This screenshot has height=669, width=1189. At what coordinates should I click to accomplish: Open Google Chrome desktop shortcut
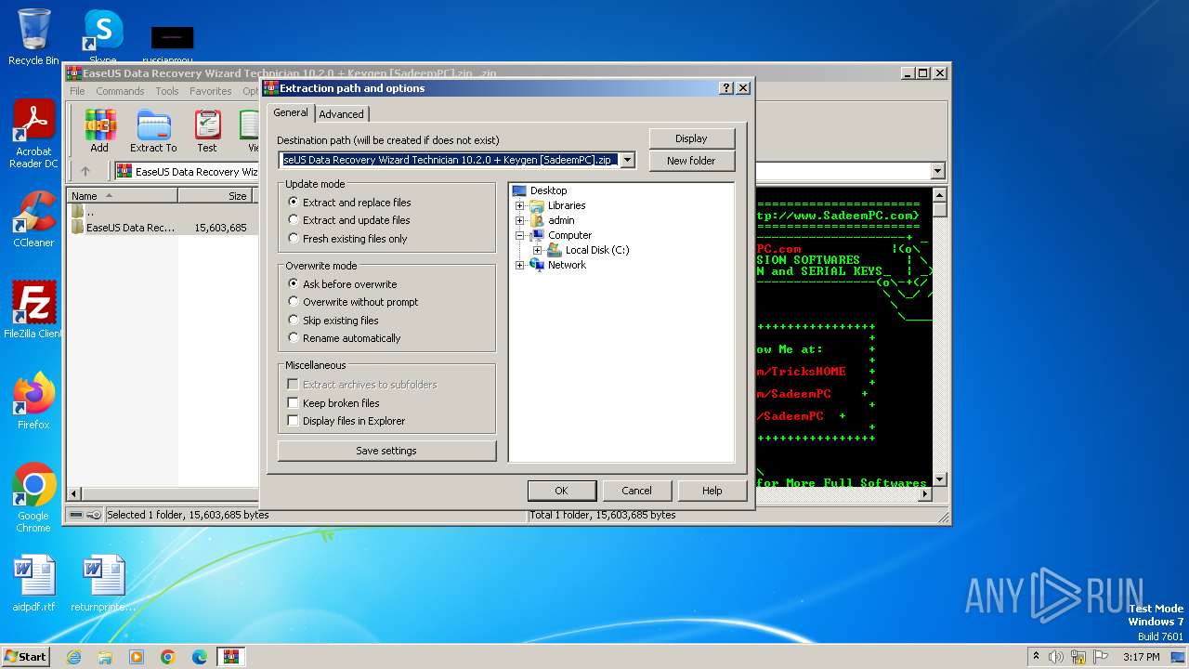point(33,498)
